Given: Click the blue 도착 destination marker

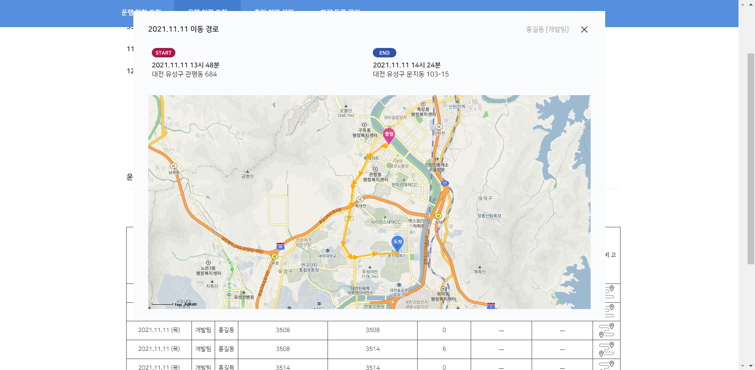Looking at the screenshot, I should point(398,243).
